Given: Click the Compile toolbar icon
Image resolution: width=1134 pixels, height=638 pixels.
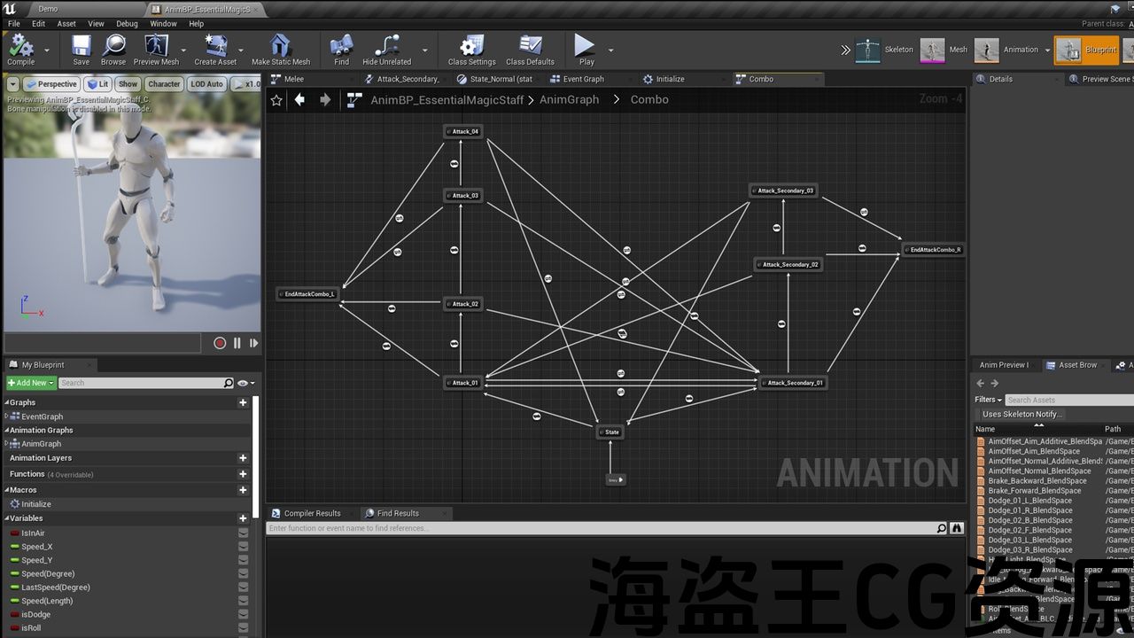Looking at the screenshot, I should point(20,50).
